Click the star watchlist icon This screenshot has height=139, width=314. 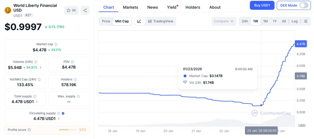68,10
